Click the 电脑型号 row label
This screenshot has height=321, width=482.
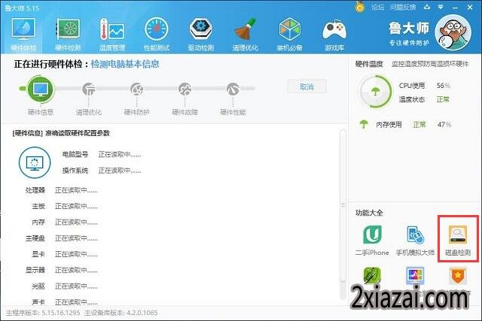coord(75,154)
